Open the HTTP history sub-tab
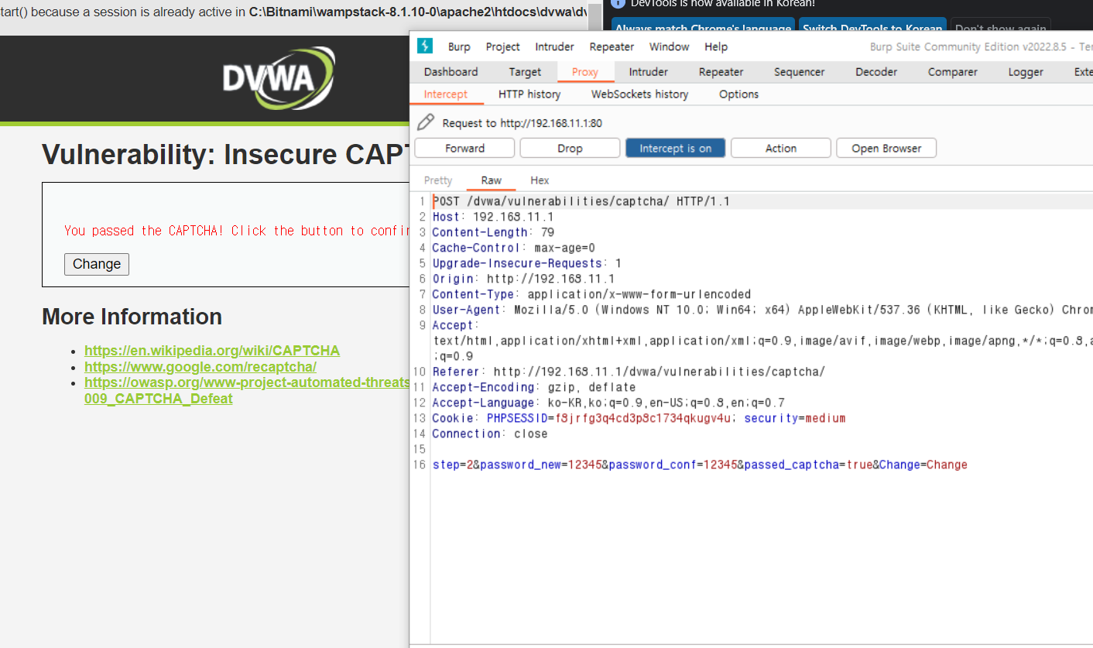 pyautogui.click(x=529, y=94)
